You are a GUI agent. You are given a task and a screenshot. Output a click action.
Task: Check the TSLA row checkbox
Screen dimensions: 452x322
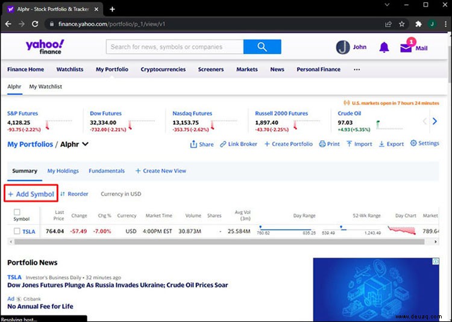17,231
